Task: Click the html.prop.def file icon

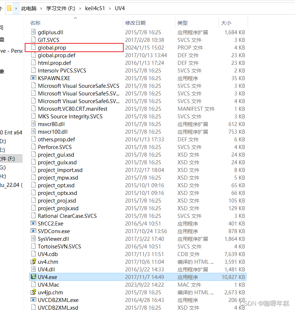Action: coord(33,63)
